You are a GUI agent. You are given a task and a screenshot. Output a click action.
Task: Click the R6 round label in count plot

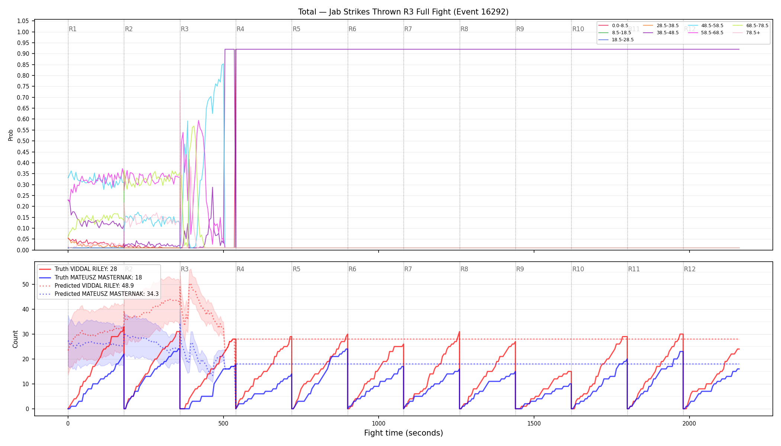[352, 269]
